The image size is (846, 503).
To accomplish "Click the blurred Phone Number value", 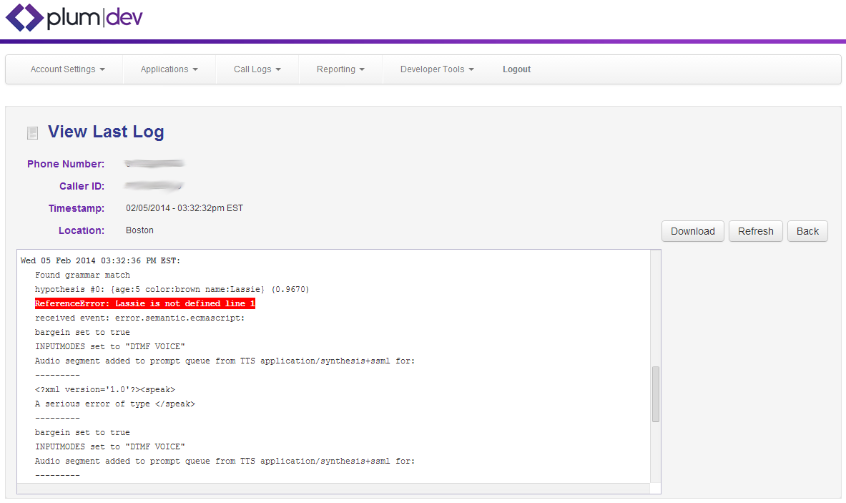I will (154, 164).
